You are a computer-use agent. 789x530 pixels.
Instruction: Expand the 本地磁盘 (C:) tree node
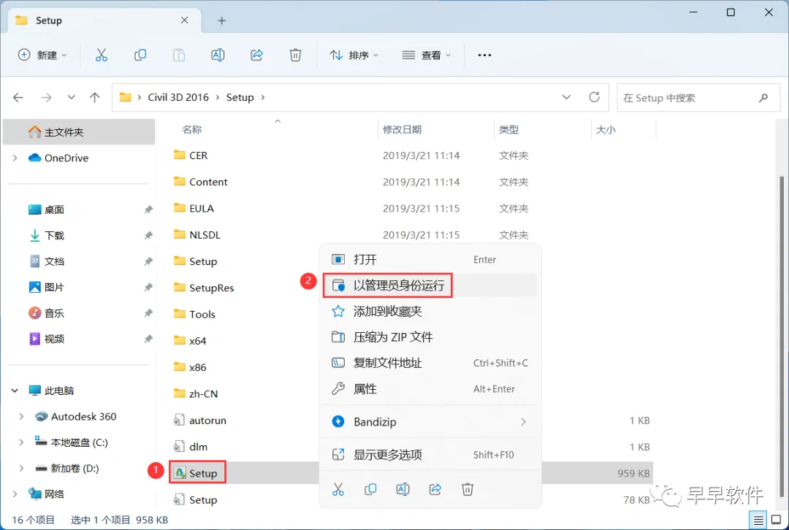[21, 442]
